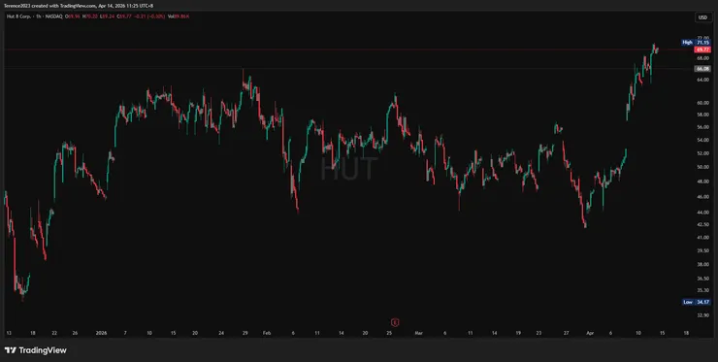Image resolution: width=718 pixels, height=362 pixels.
Task: Click the TradingView logo
Action: 35,350
